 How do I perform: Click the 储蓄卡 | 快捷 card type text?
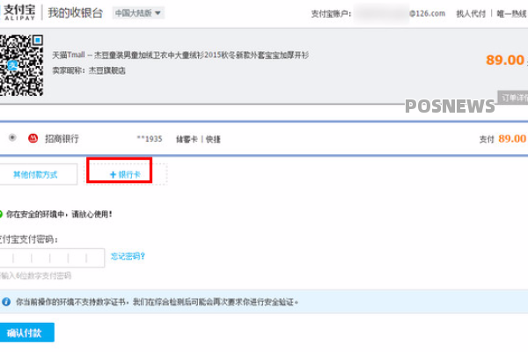(198, 139)
